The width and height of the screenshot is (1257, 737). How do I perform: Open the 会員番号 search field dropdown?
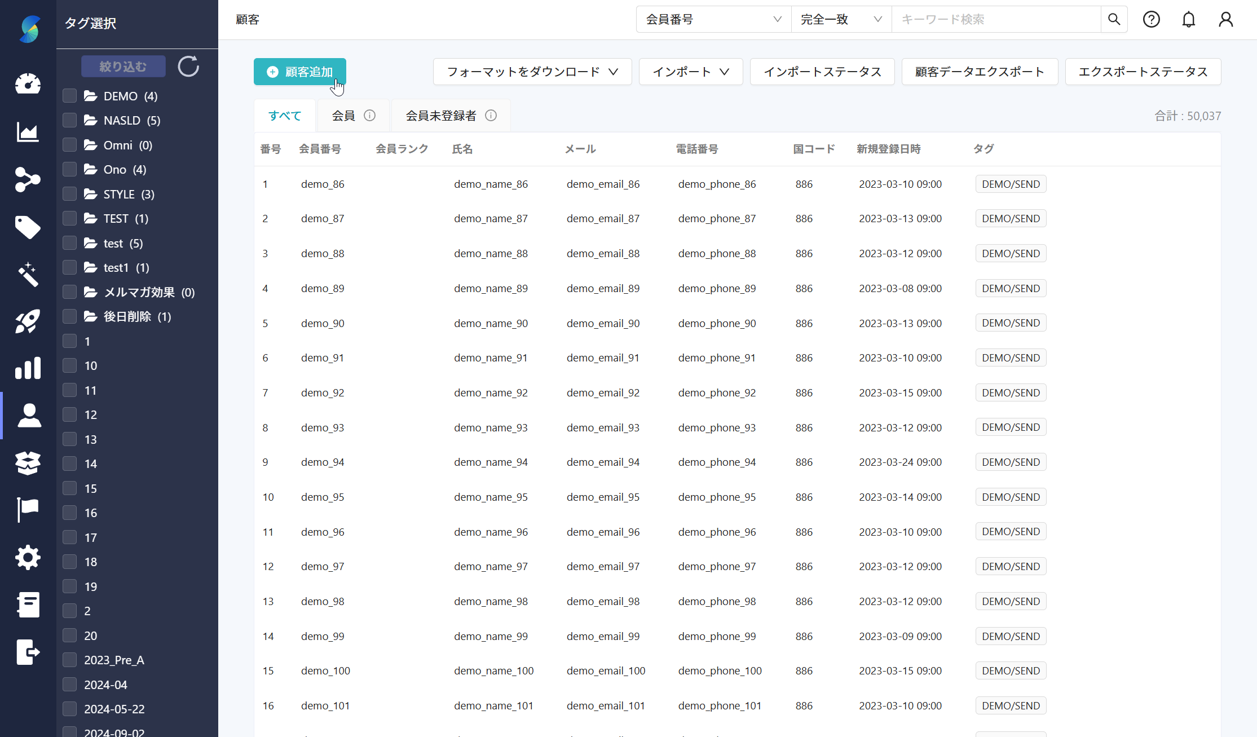point(713,19)
